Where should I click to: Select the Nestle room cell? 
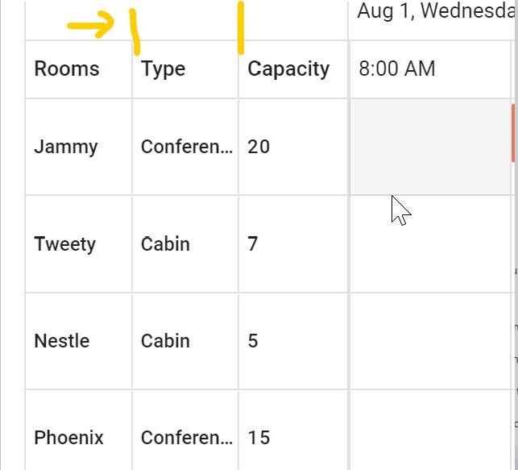(x=62, y=341)
